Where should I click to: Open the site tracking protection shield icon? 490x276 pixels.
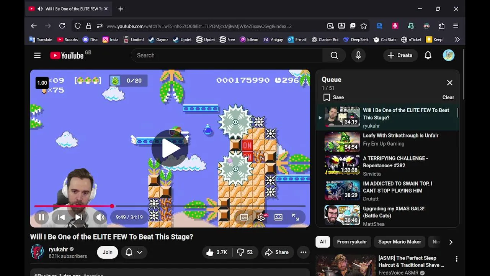tap(78, 26)
